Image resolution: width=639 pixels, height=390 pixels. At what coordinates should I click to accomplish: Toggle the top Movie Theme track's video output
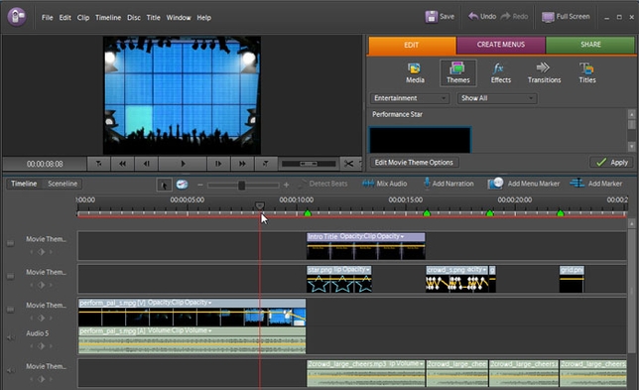coord(11,243)
